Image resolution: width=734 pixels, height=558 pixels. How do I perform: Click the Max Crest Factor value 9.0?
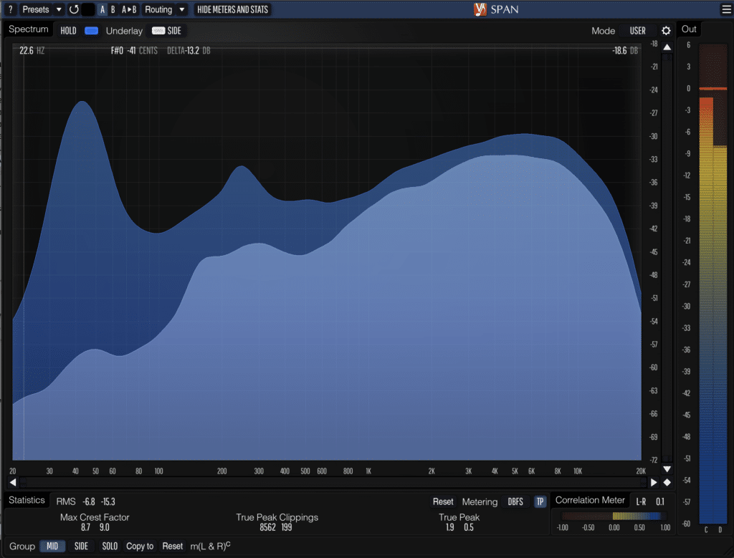[x=104, y=528]
